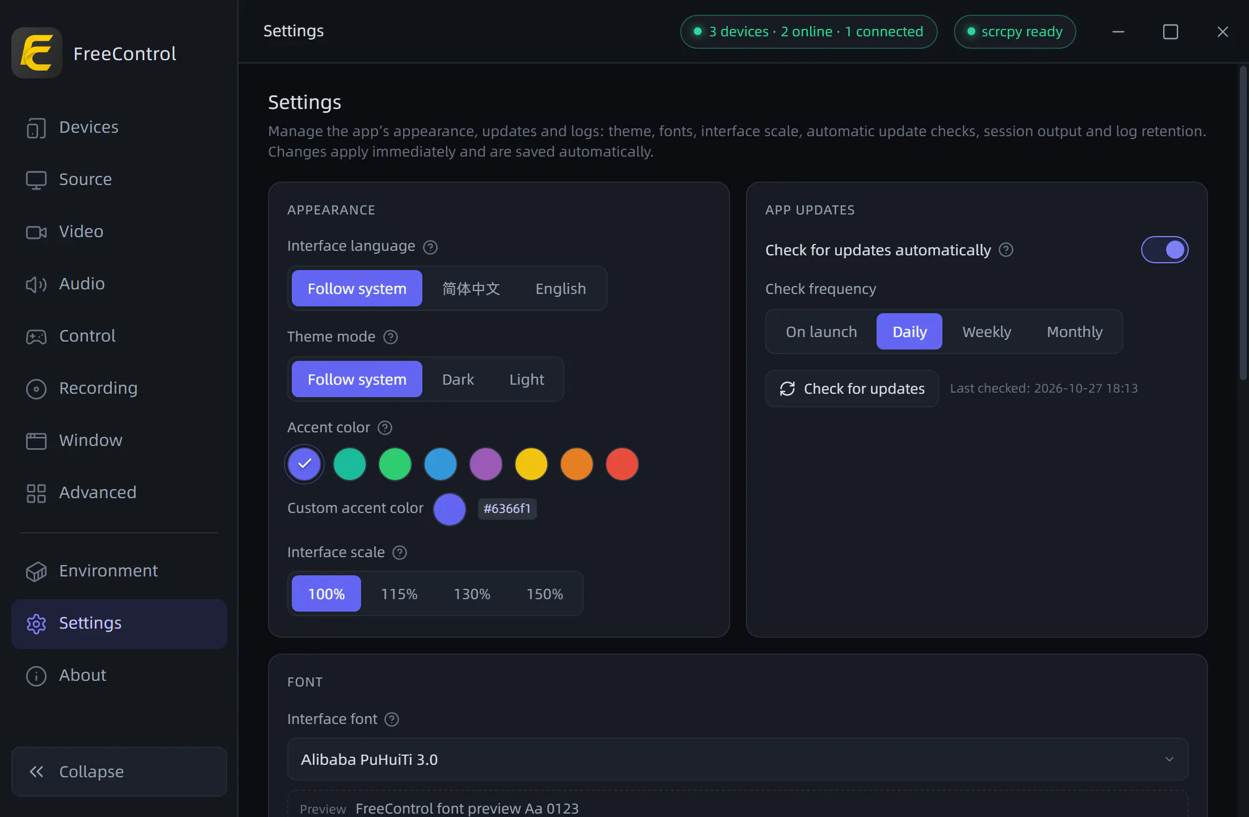Set interface scale to 150%
The height and width of the screenshot is (817, 1249).
click(x=544, y=593)
